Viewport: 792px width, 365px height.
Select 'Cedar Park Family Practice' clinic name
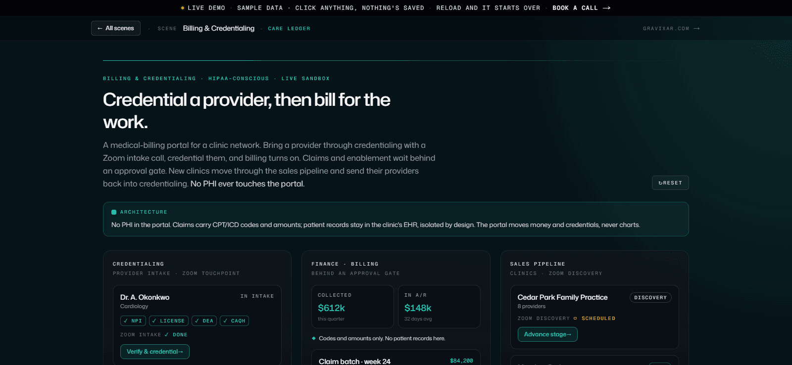[x=563, y=297]
